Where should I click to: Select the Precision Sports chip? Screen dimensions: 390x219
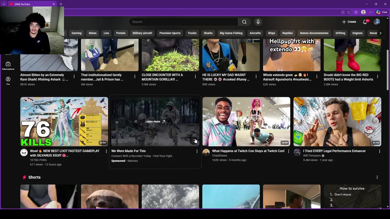tap(170, 33)
